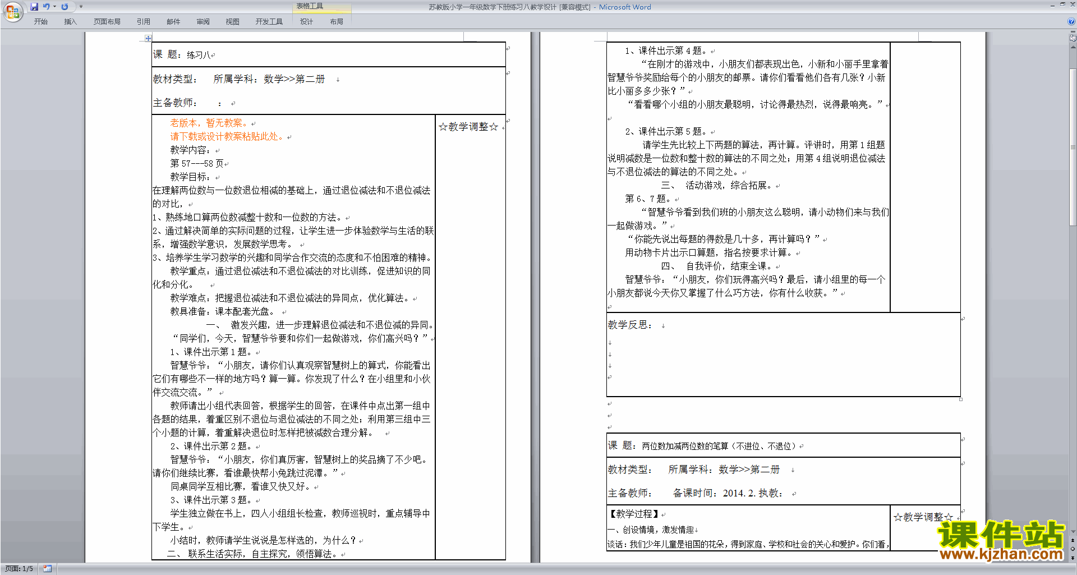Screen dimensions: 1077x575
Task: Open the 视图 ribbon tab
Action: point(233,21)
